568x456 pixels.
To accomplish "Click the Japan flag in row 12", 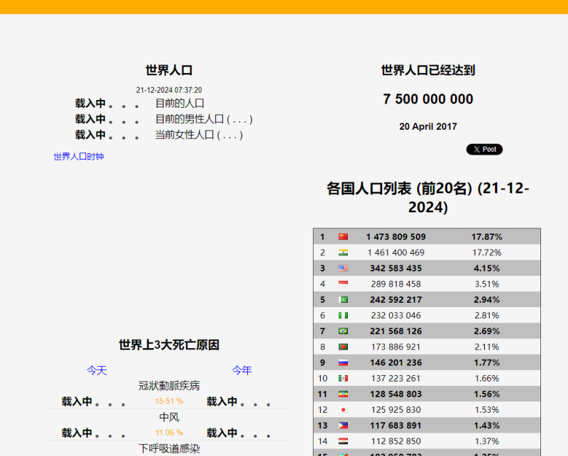I will tap(344, 410).
